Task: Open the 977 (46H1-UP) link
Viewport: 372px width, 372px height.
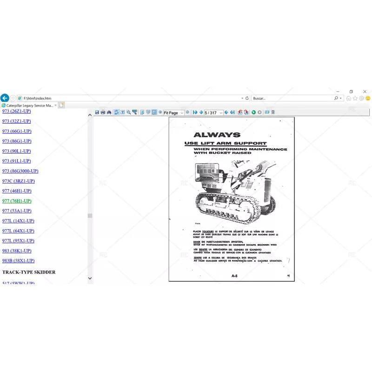Action: [x=17, y=191]
